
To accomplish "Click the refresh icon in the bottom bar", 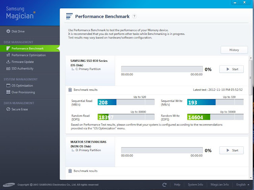I will click(x=164, y=185).
